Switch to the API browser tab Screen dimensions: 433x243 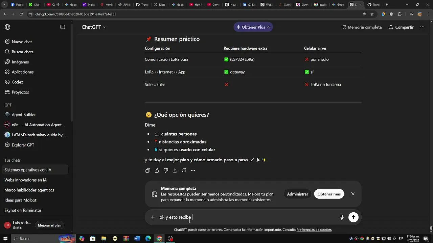click(124, 5)
